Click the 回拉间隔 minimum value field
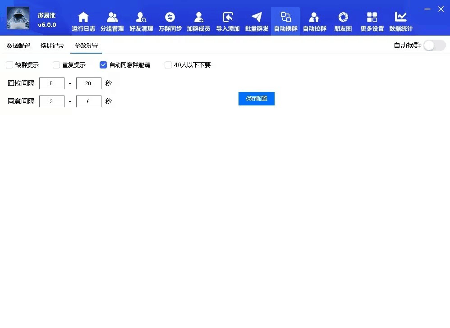The height and width of the screenshot is (328, 450). (x=51, y=83)
